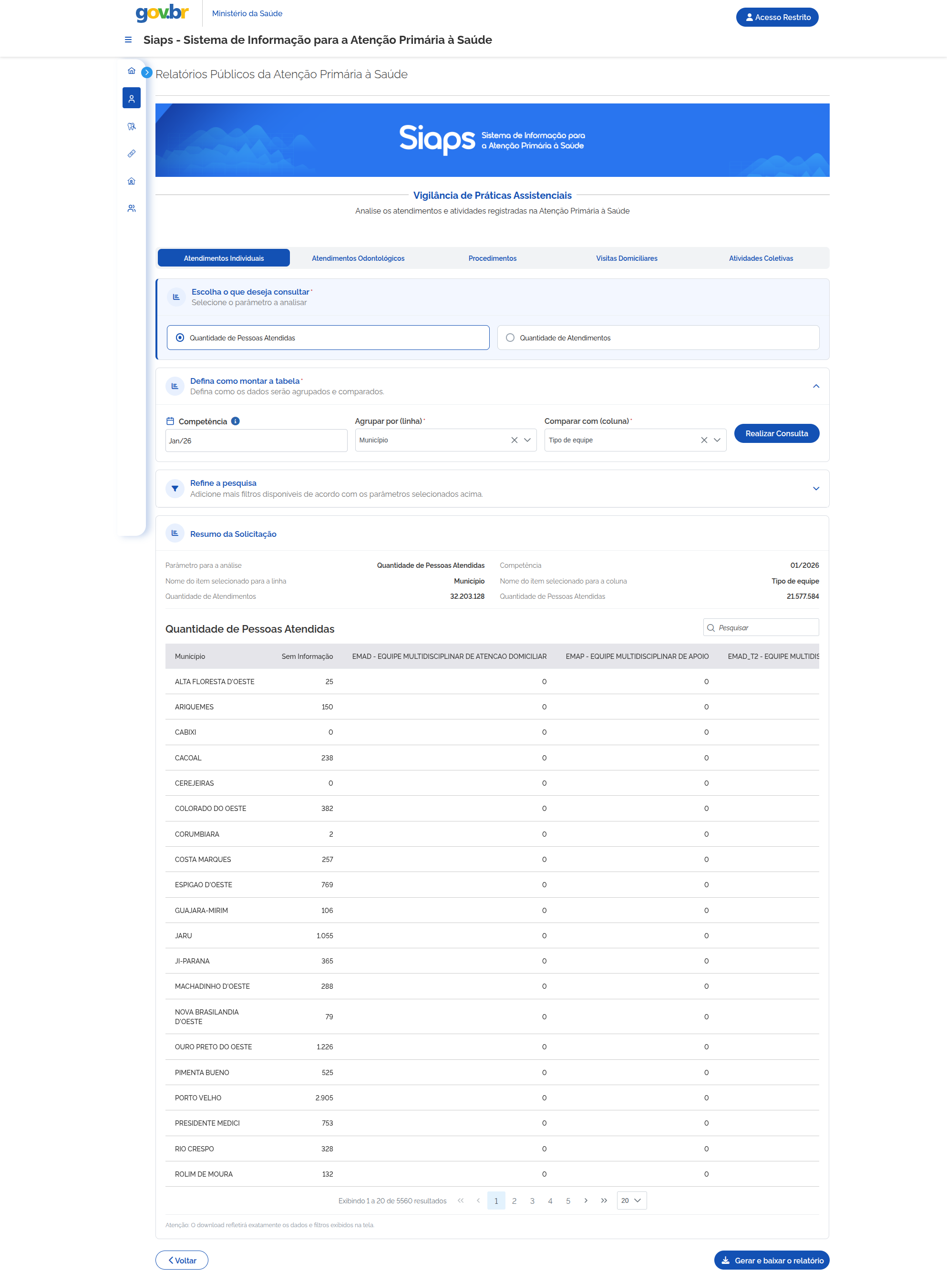Click the ARIQUEMES municipality cell
The image size is (947, 1272).
(194, 708)
